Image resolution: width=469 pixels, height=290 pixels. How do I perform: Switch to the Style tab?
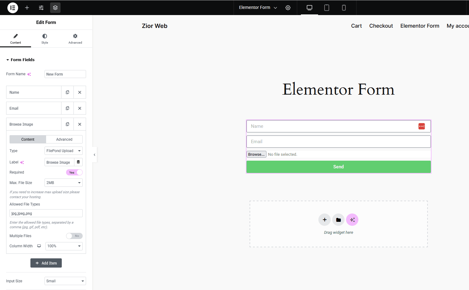pyautogui.click(x=45, y=39)
